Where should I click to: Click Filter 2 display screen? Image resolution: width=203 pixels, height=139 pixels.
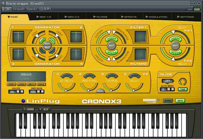[140, 54]
